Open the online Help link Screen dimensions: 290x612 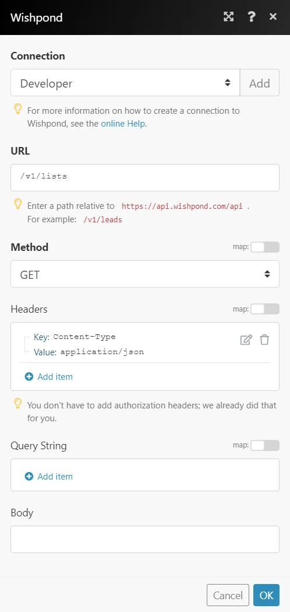(x=123, y=124)
